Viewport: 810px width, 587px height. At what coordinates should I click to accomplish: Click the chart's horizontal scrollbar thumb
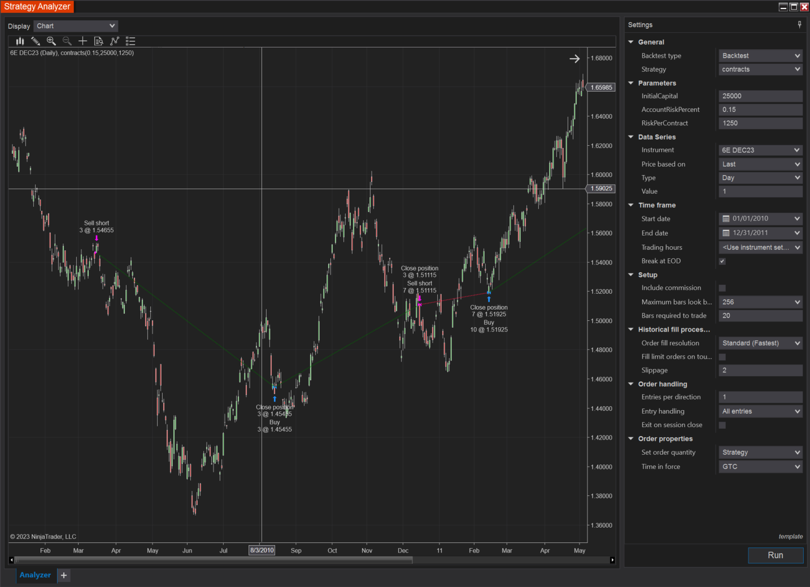[x=214, y=560]
